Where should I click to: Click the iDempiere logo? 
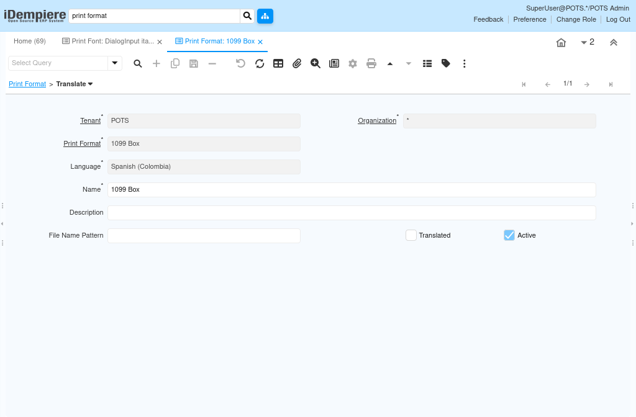click(x=35, y=16)
